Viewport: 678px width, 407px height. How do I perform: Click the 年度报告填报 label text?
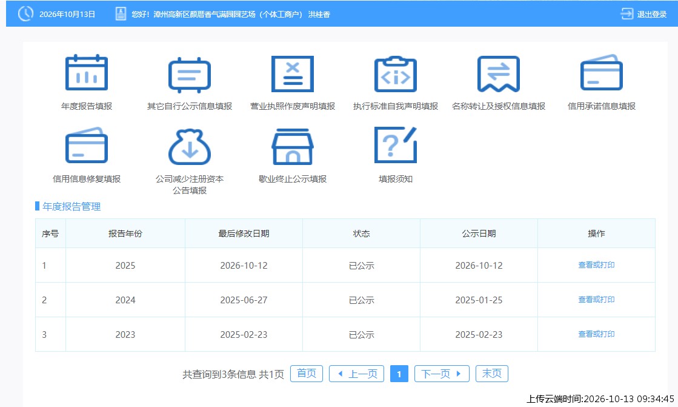coord(87,106)
